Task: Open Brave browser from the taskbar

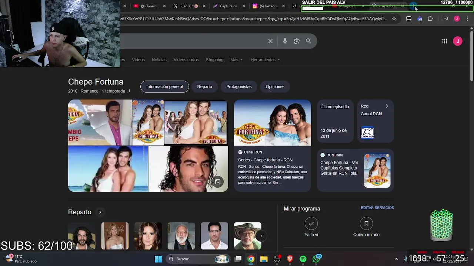Action: (x=290, y=259)
